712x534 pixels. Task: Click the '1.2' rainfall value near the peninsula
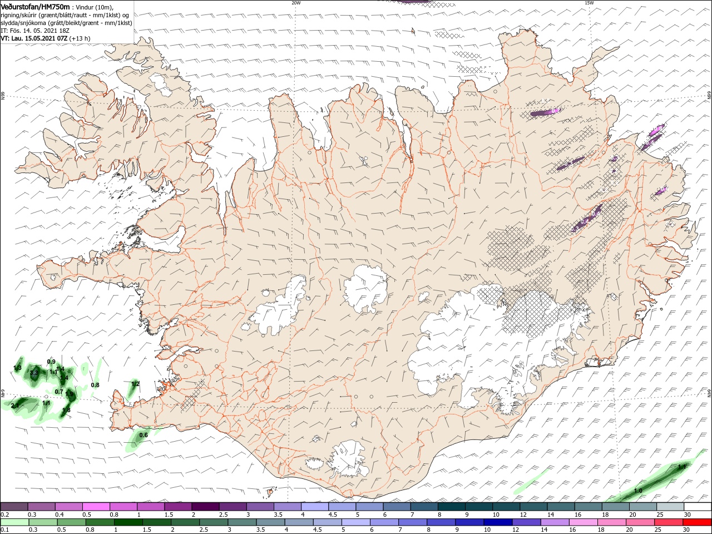(x=135, y=384)
